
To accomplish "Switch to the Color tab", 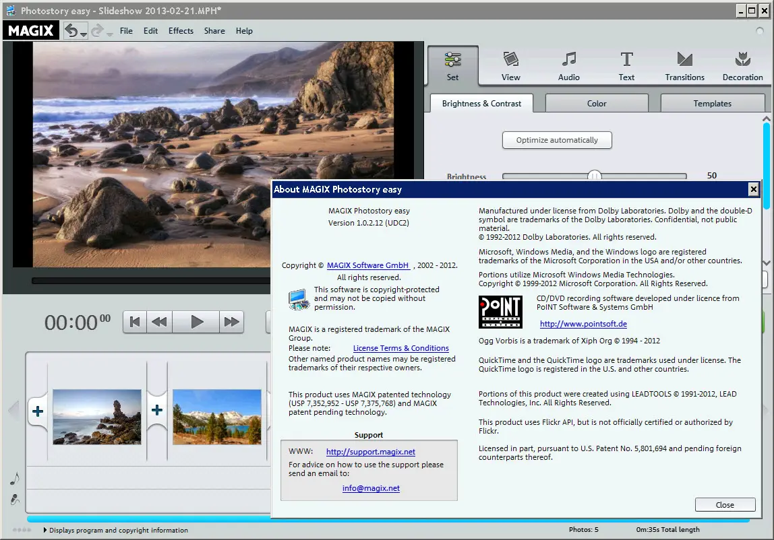I will 597,104.
